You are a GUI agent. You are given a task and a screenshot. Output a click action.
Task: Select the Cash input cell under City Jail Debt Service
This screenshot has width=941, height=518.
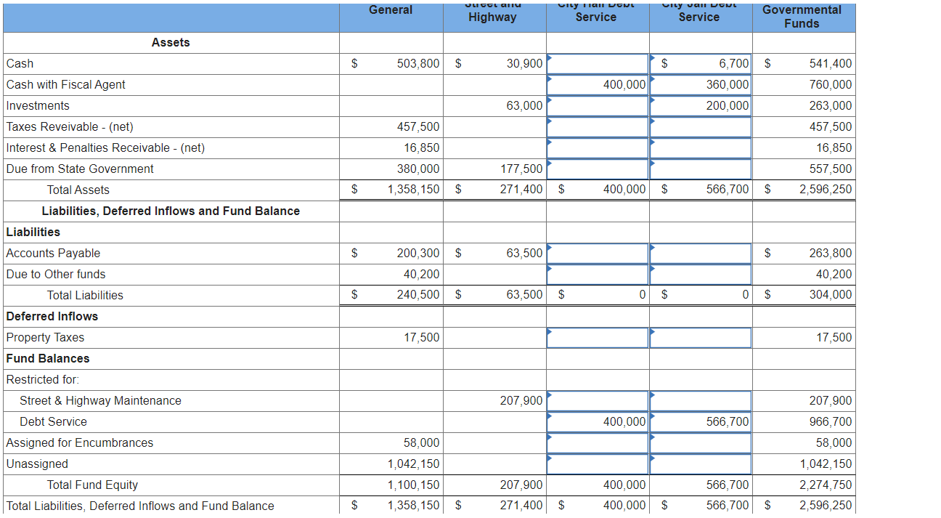[700, 63]
